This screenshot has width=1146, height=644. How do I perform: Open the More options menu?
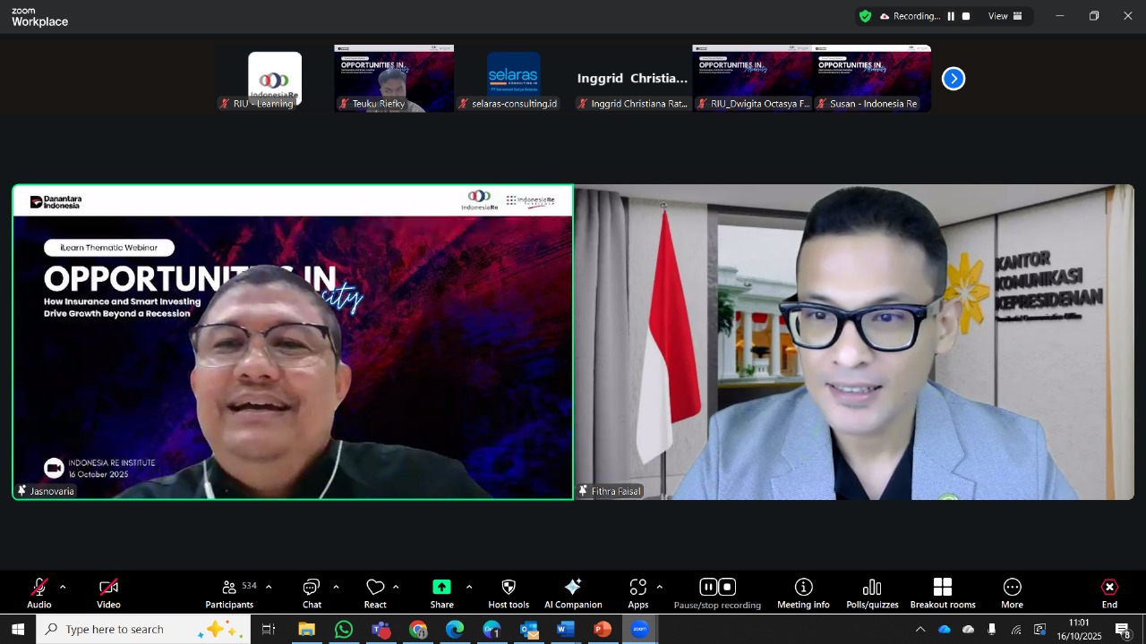pos(1012,592)
